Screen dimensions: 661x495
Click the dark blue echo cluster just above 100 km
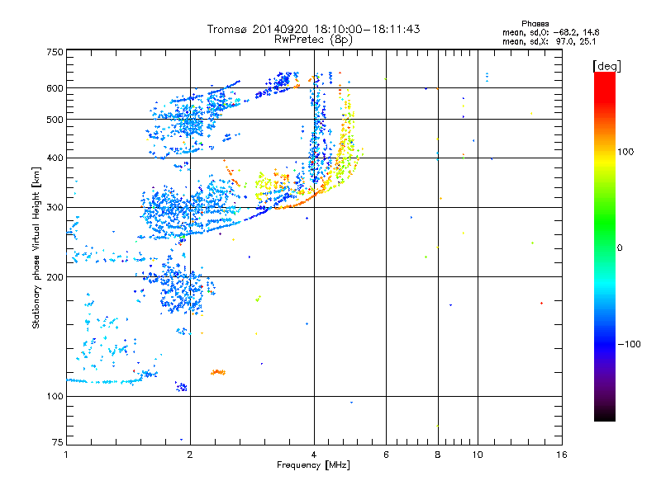[x=181, y=386]
